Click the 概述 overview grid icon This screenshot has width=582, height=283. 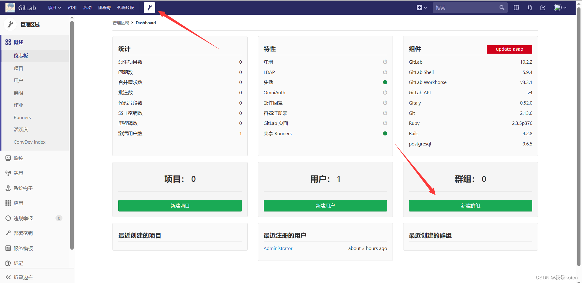tap(8, 42)
